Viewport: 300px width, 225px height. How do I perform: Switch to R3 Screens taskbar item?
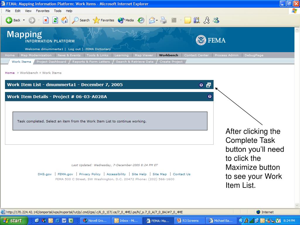(190, 221)
